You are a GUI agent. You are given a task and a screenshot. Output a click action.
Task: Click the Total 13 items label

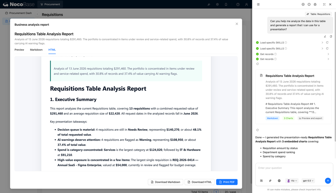[199, 192]
